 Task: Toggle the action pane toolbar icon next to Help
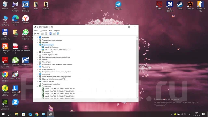click(x=54, y=34)
